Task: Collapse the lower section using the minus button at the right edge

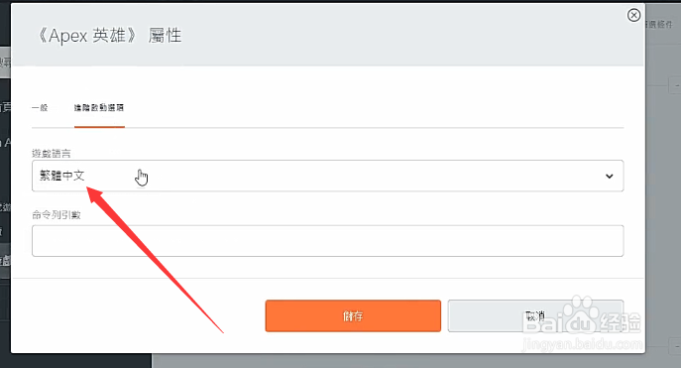Action: click(676, 346)
